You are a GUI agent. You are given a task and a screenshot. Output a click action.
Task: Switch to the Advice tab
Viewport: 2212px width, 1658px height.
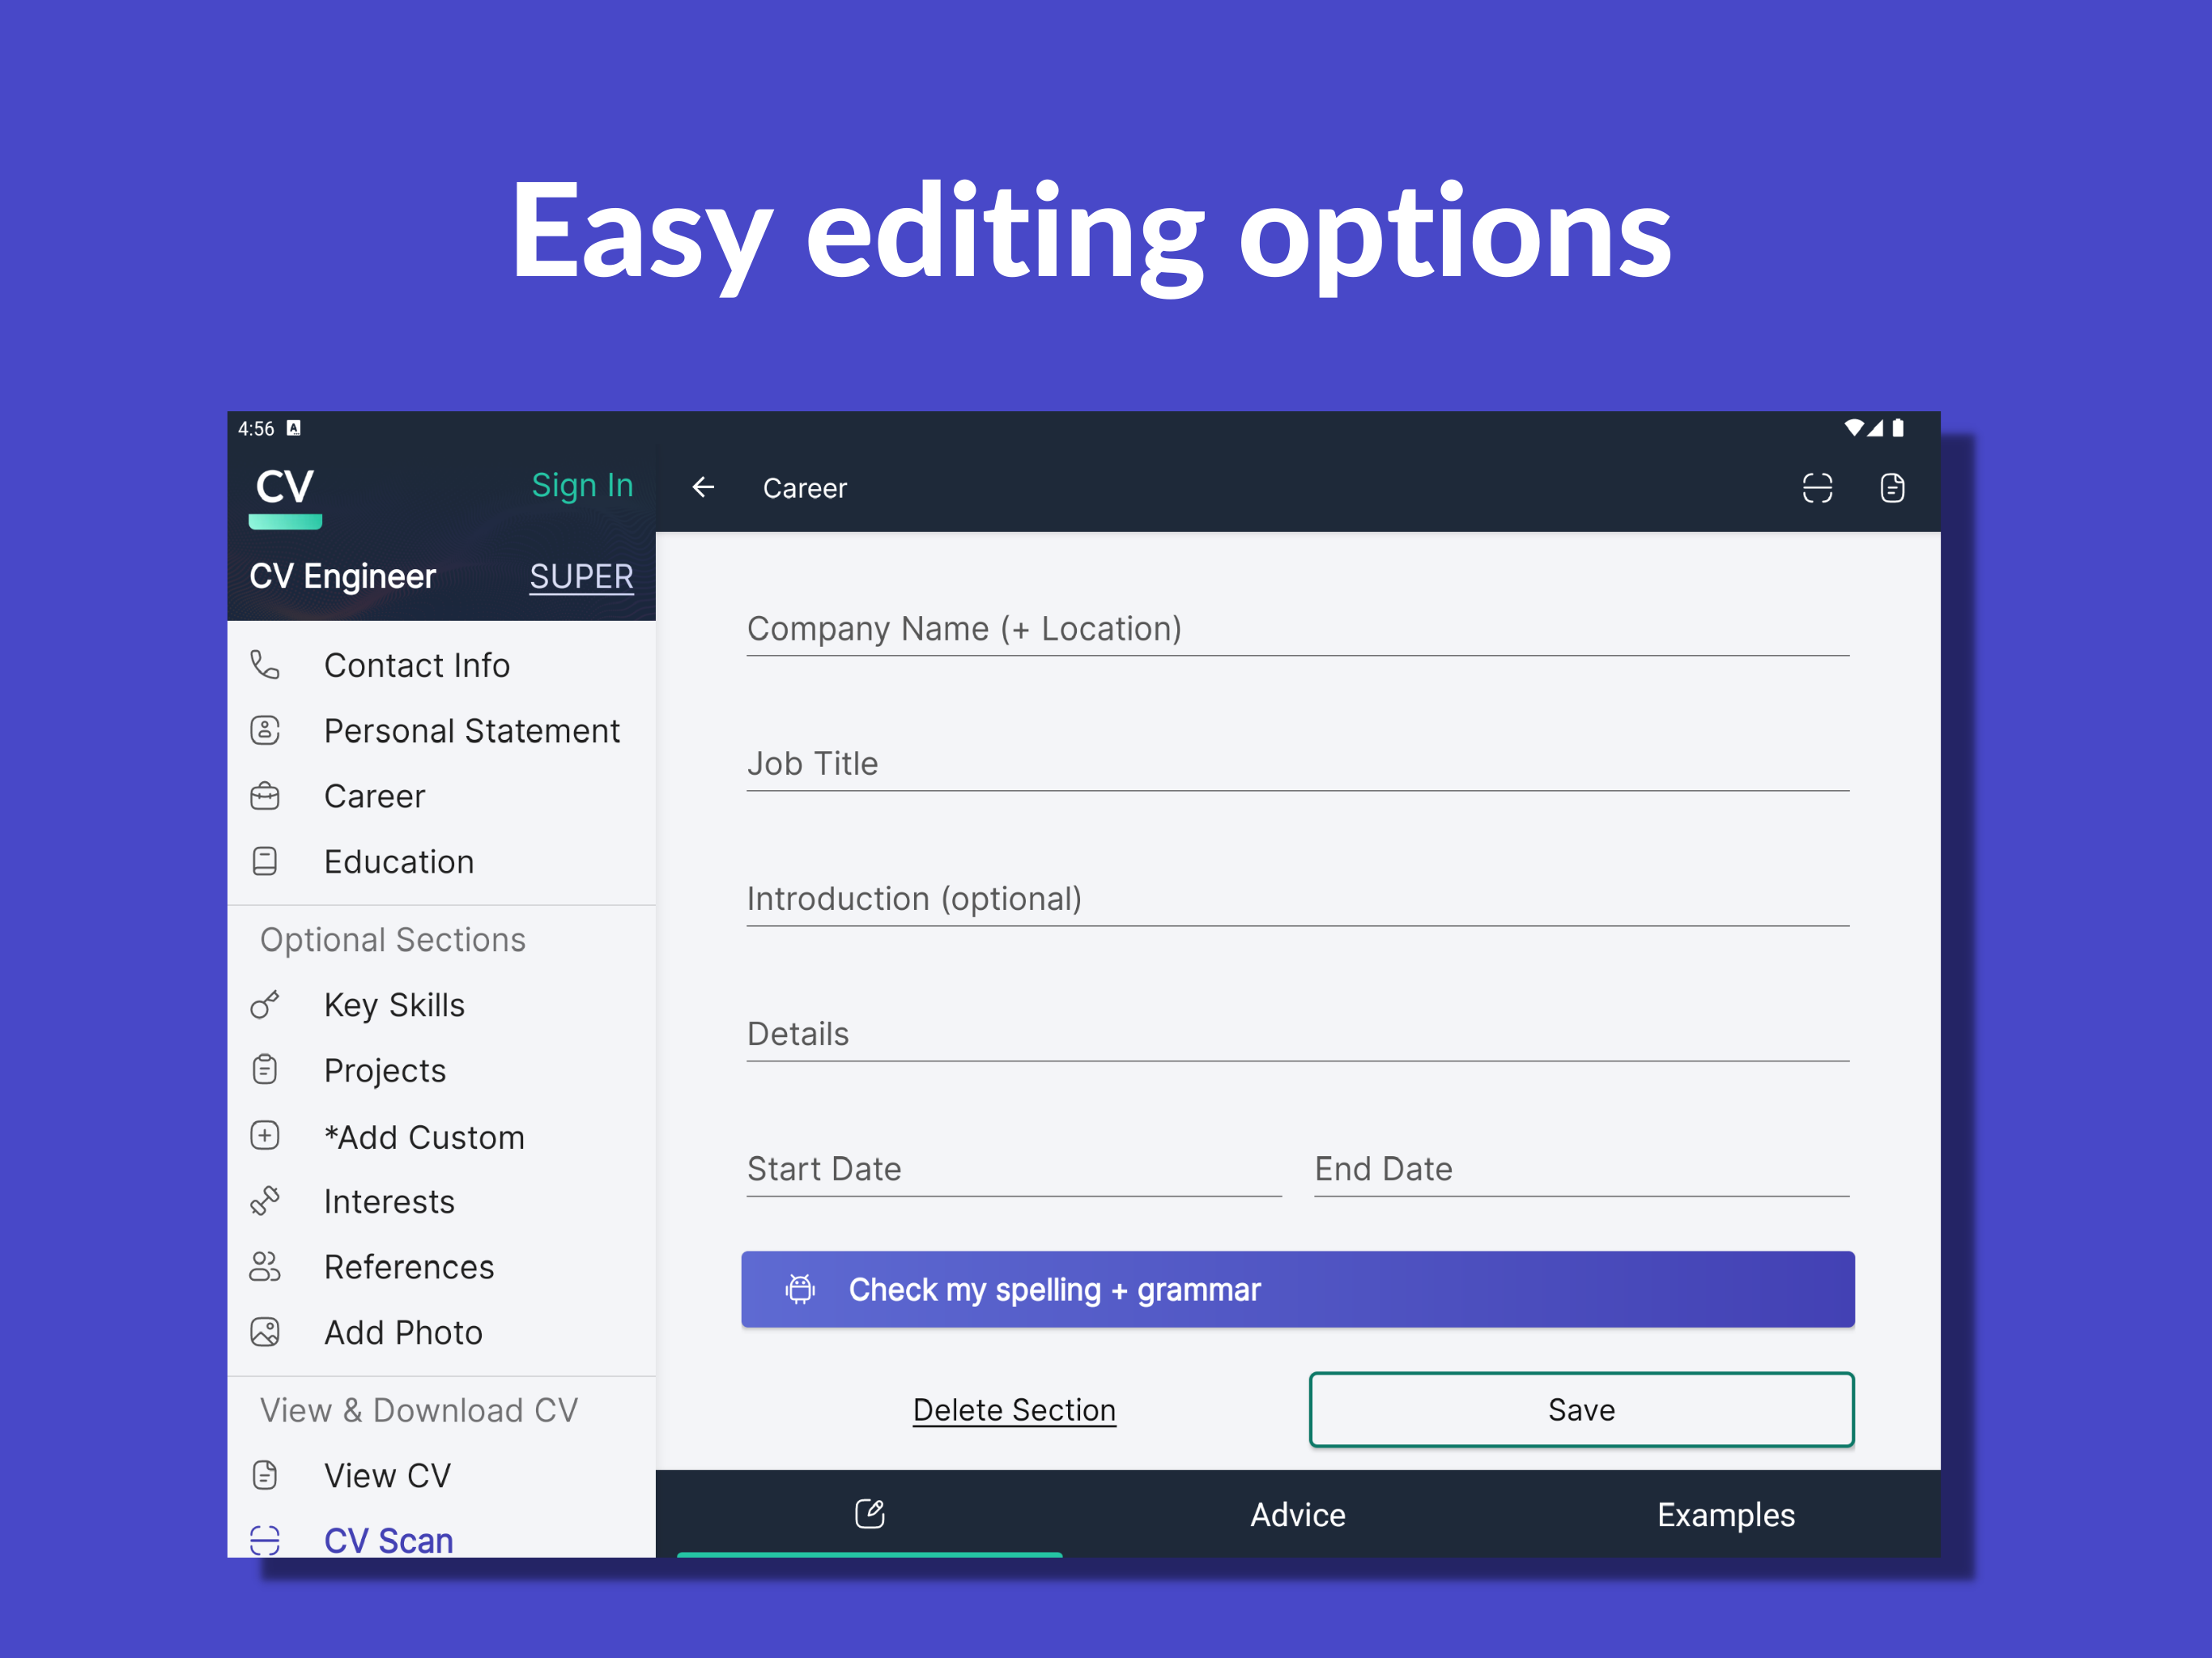1297,1514
